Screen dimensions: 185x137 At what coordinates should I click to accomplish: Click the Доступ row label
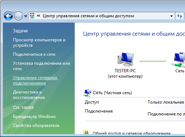(92, 102)
